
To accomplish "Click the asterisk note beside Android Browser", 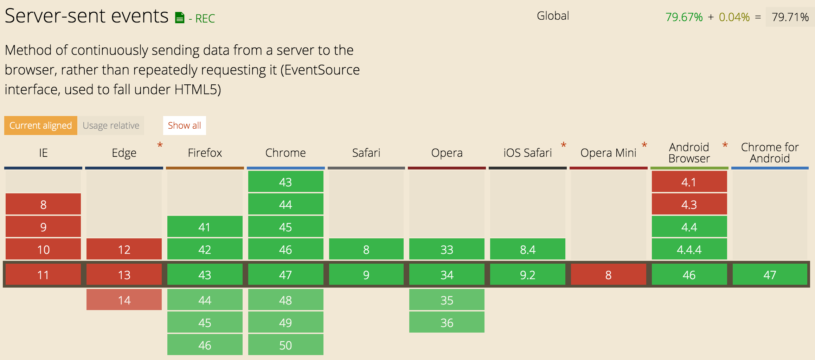I will (725, 145).
